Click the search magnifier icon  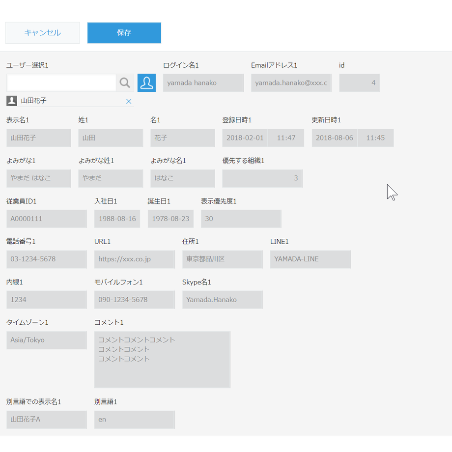pyautogui.click(x=125, y=83)
